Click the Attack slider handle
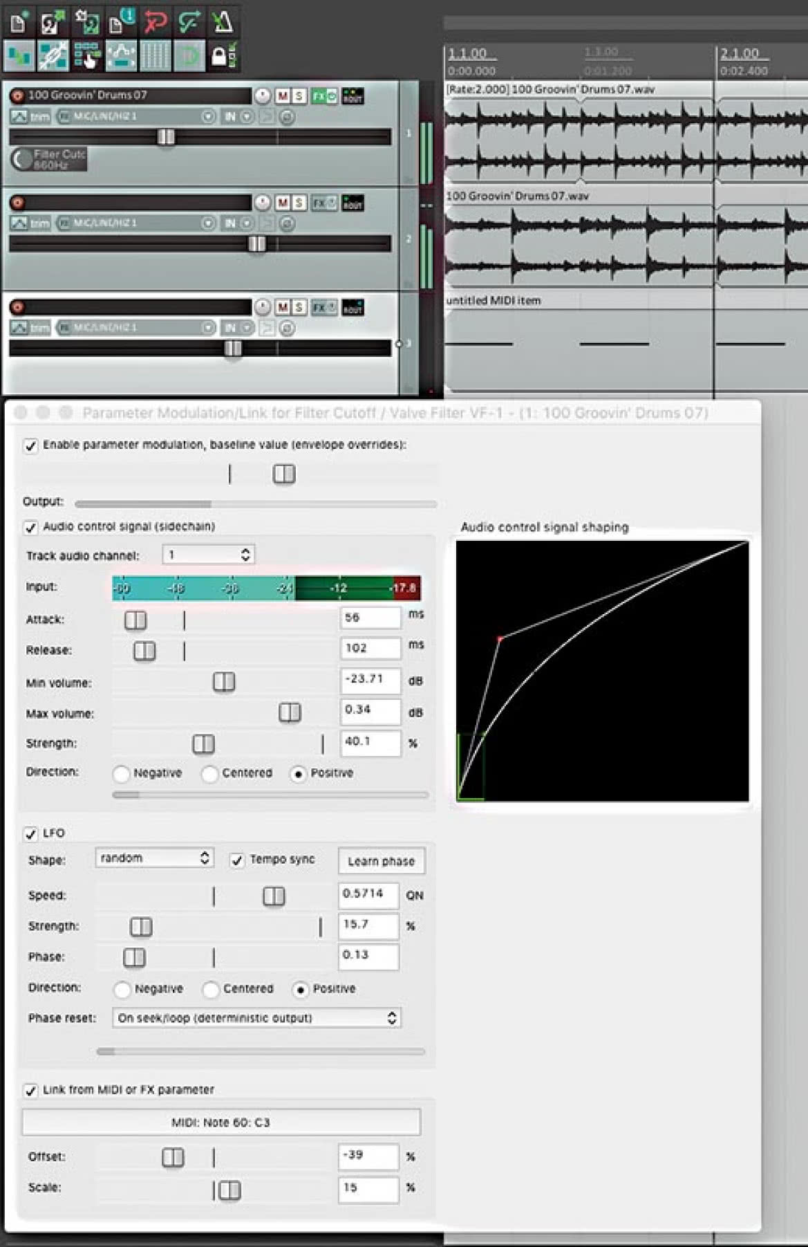 135,620
